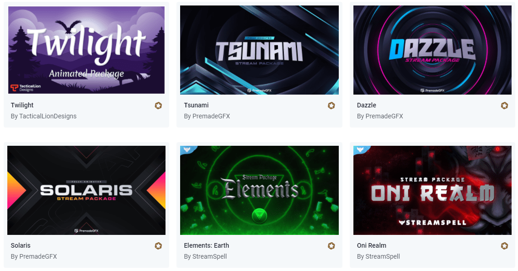This screenshot has height=271, width=518.
Task: Click the star badge on Twilight card
Action: tap(158, 106)
